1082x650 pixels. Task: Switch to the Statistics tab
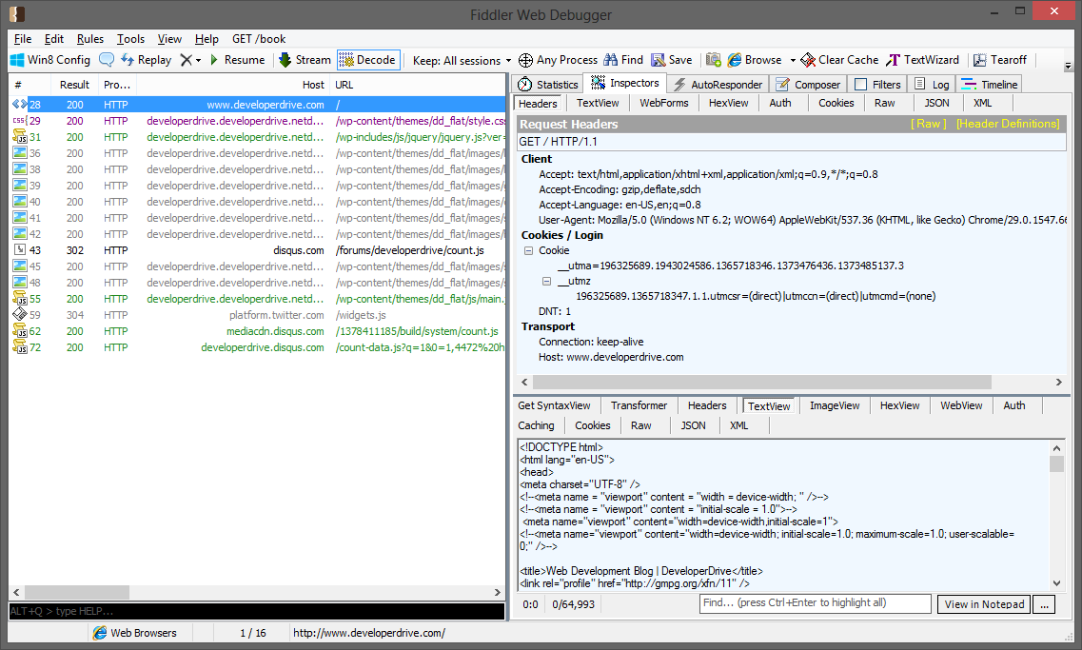(x=548, y=84)
